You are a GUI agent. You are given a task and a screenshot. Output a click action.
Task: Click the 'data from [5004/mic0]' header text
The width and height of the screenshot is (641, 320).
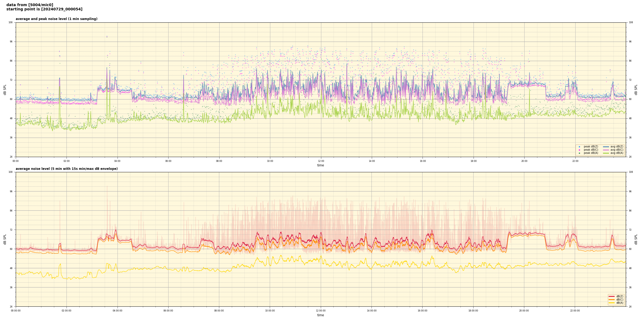tap(30, 5)
